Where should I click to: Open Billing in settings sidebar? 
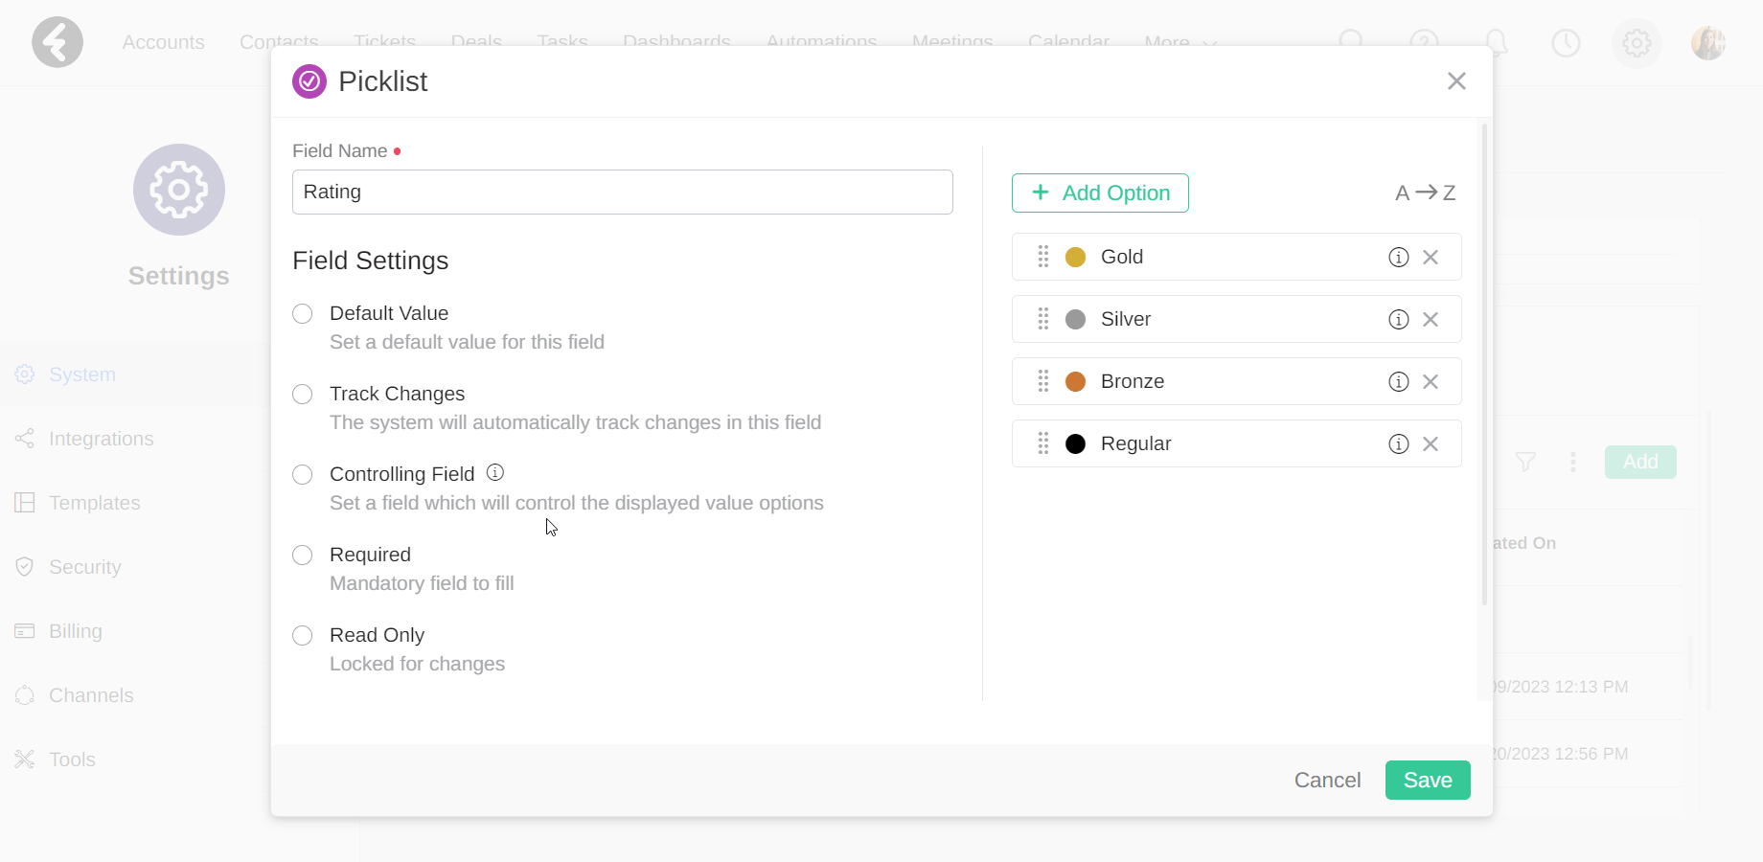58,631
